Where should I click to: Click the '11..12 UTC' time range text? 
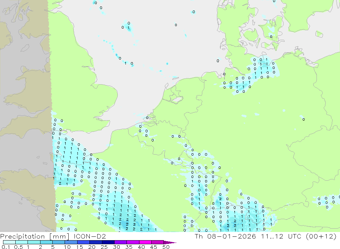[x=281, y=236]
